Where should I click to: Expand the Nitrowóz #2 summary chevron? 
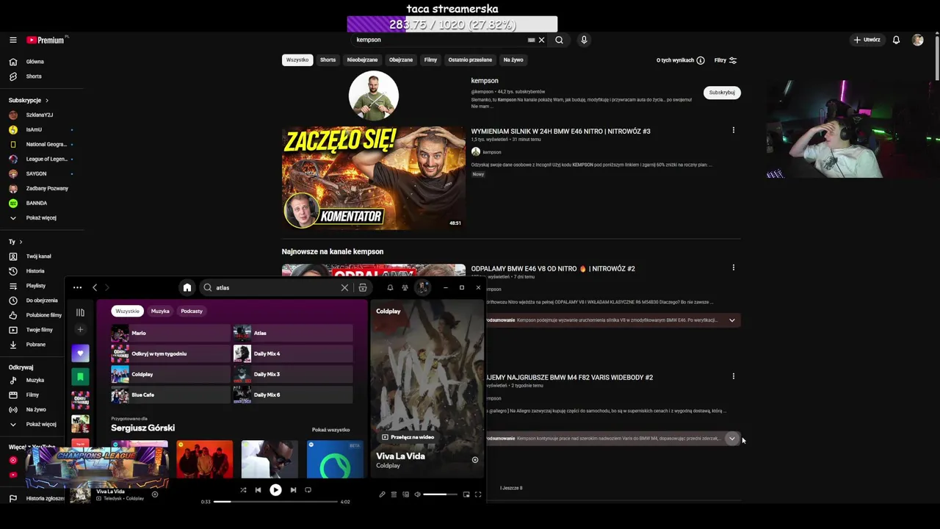731,320
